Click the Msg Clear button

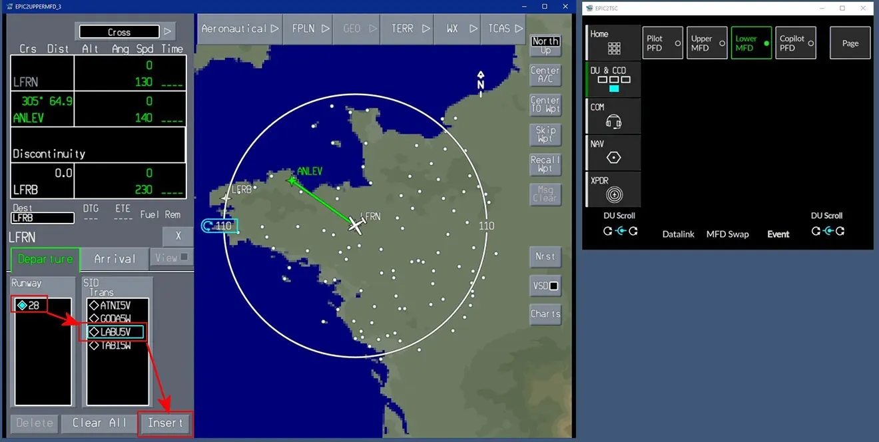point(545,194)
